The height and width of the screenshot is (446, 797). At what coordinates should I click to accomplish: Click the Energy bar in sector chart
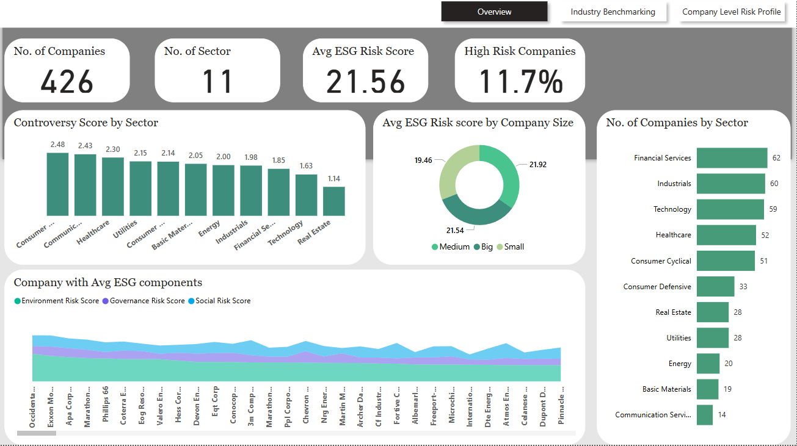tap(708, 364)
